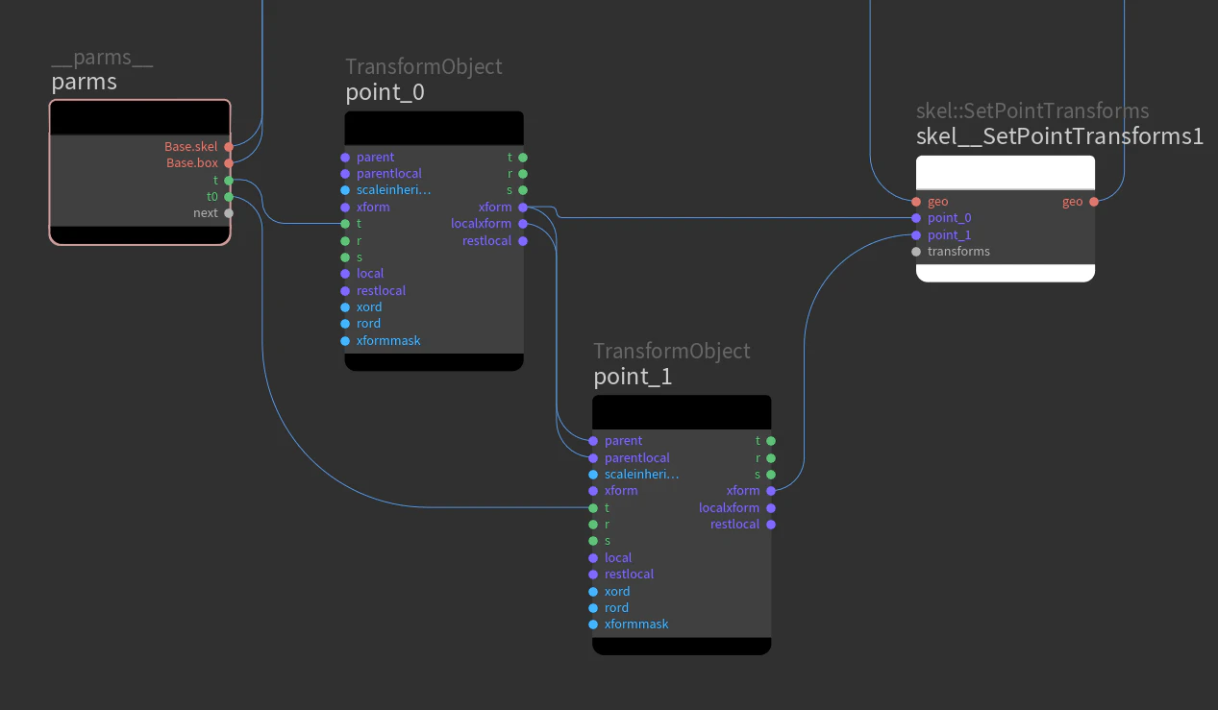
Task: Click the t output port on parms node
Action: (229, 180)
